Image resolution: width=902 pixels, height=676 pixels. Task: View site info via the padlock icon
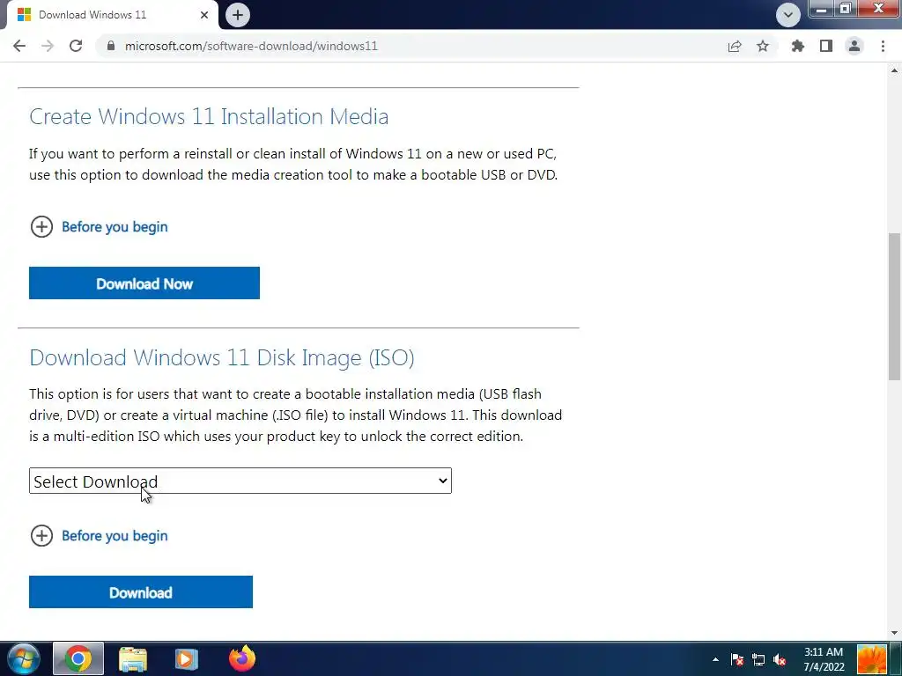[x=111, y=46]
